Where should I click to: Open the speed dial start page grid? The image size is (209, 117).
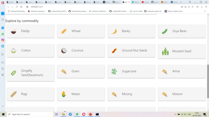click(x=21, y=7)
